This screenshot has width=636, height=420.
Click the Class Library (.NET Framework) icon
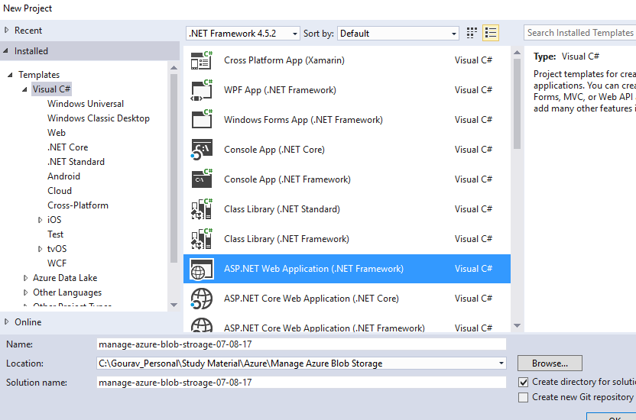tap(202, 238)
